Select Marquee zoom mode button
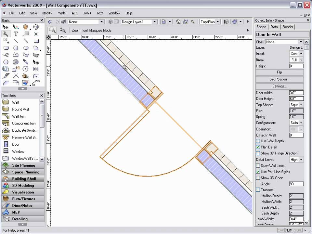The width and height of the screenshot is (312, 234). (x=52, y=30)
